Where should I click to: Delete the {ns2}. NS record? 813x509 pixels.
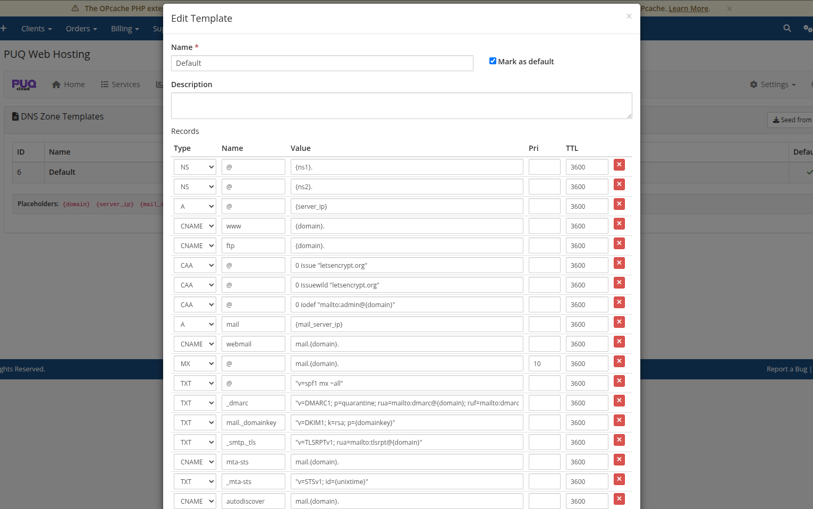coord(619,184)
